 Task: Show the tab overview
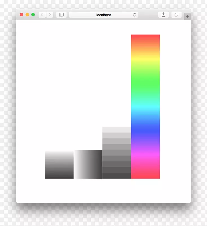[176, 15]
